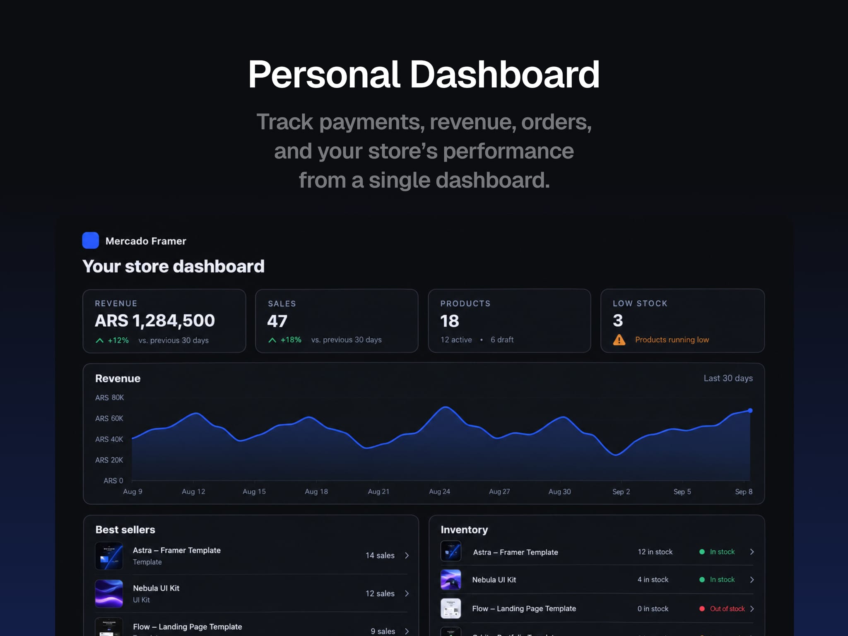The image size is (848, 636).
Task: Open Nebula UI Kit thumbnail in Inventory list
Action: tap(451, 579)
